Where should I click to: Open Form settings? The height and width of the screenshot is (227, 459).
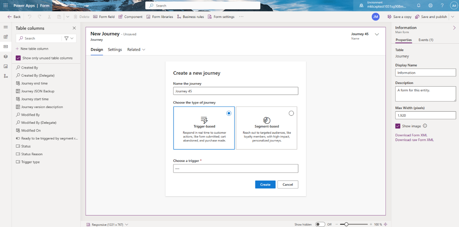point(221,17)
